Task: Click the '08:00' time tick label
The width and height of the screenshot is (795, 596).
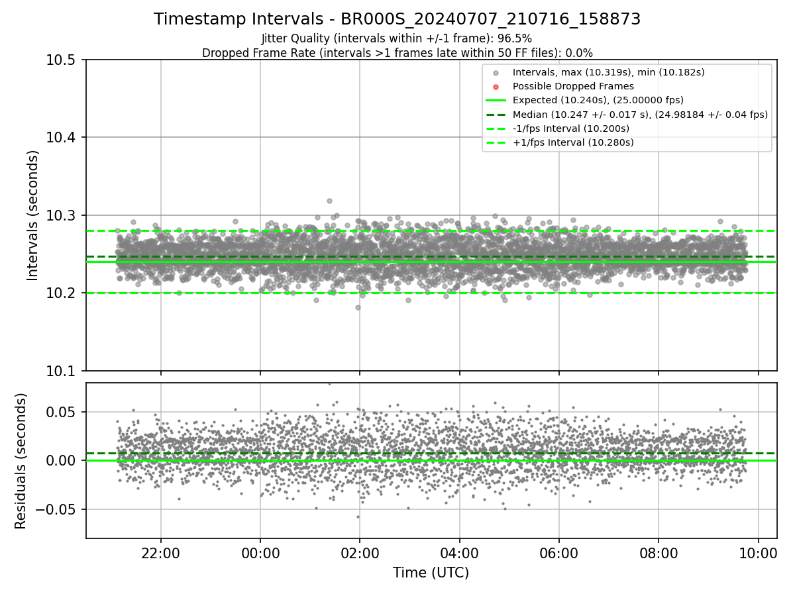Action: pyautogui.click(x=658, y=553)
